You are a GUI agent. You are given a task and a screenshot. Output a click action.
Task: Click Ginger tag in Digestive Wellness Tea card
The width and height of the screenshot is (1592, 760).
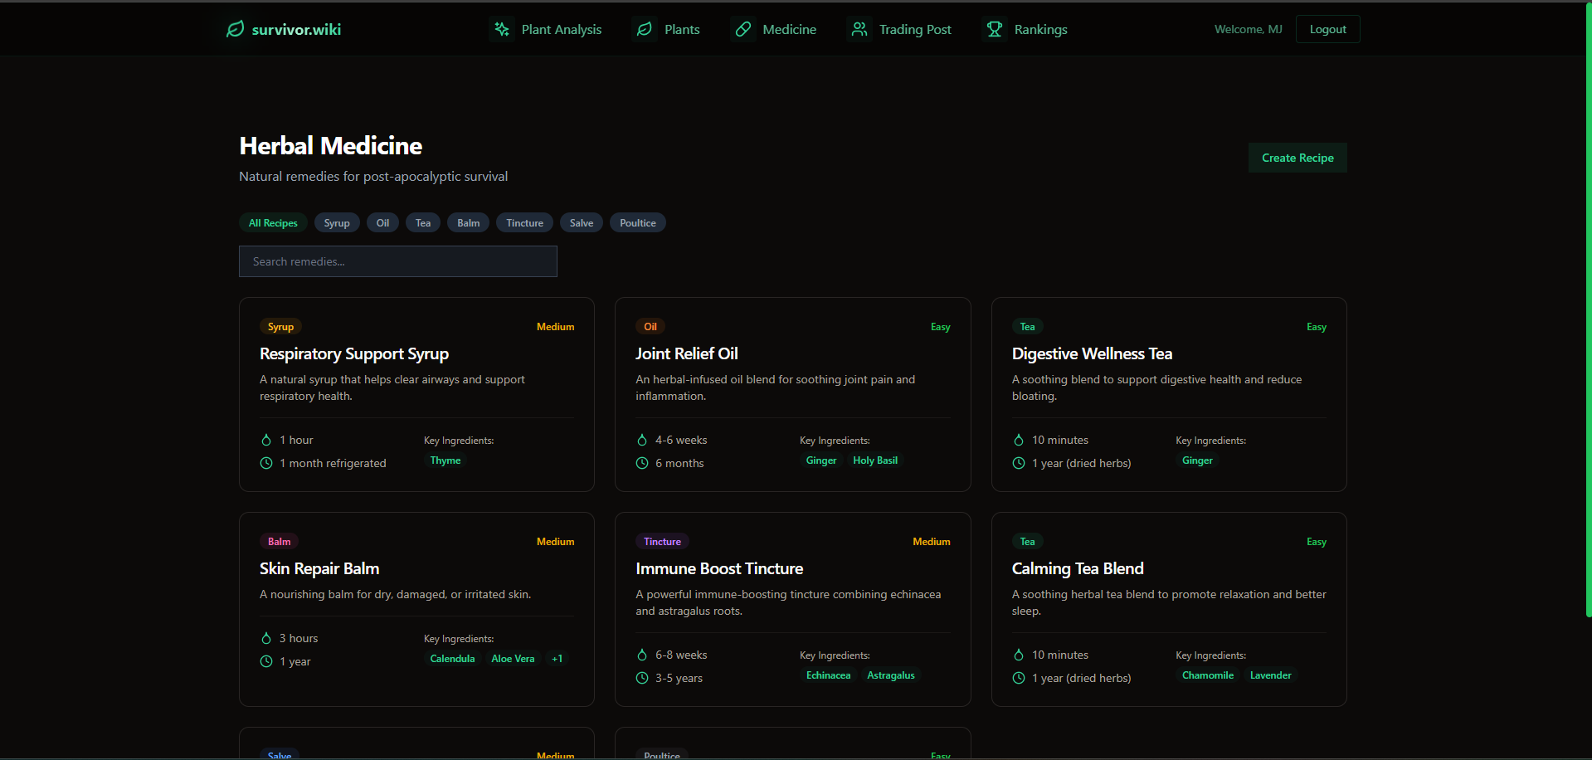click(1197, 460)
